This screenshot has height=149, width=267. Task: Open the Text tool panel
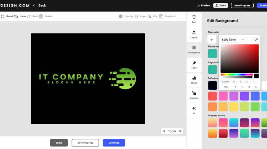coord(194,19)
